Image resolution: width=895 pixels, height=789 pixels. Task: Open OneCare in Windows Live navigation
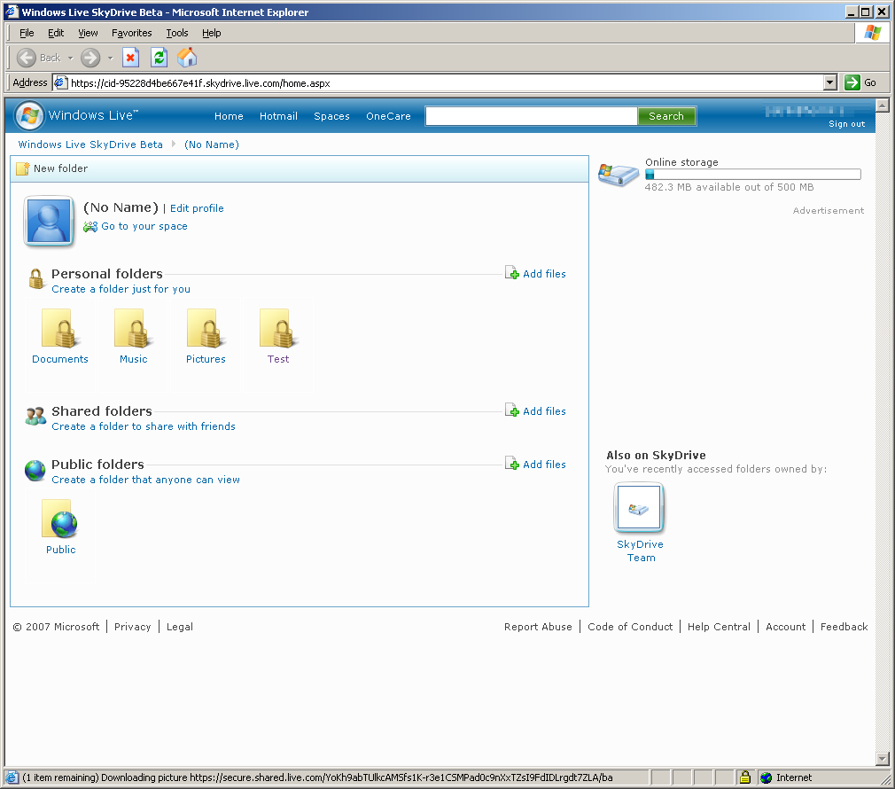pos(388,116)
